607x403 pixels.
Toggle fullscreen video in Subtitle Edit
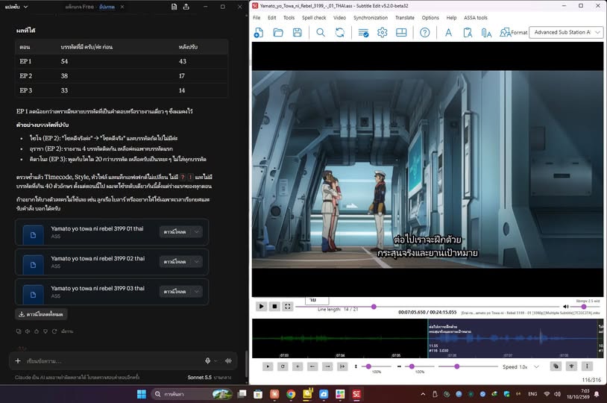[x=288, y=307]
